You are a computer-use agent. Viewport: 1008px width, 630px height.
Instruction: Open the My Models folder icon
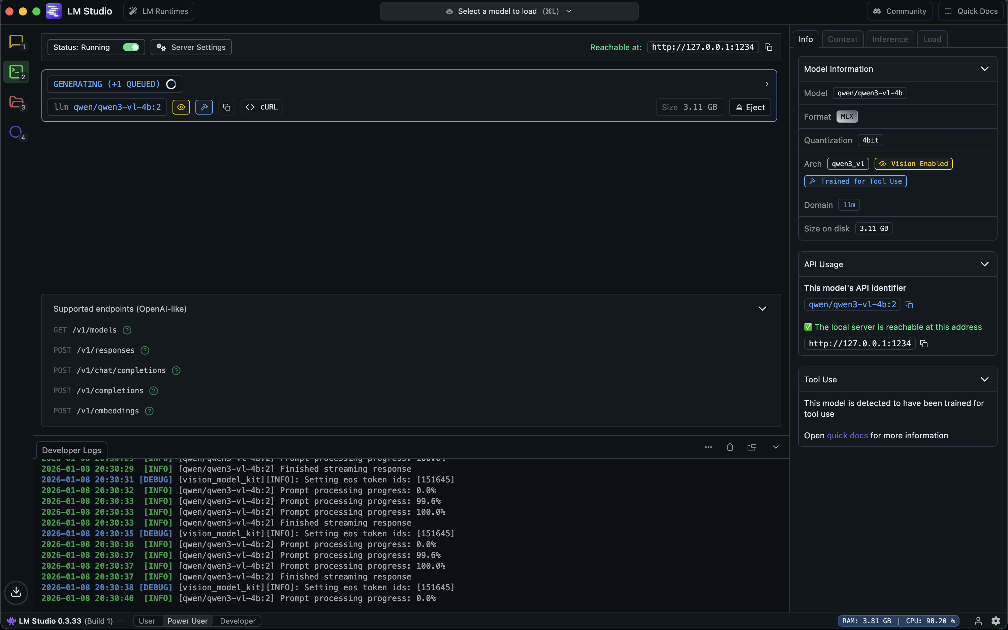point(16,102)
